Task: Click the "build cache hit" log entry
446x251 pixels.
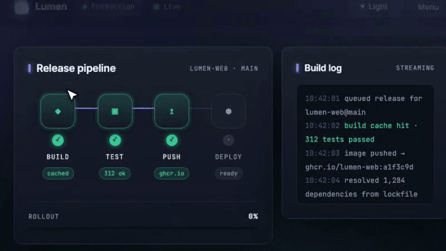Action: point(377,126)
